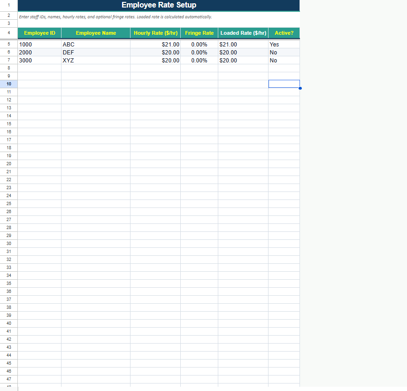407x391 pixels.
Task: Select the Fringe Rate header cell
Action: point(200,33)
